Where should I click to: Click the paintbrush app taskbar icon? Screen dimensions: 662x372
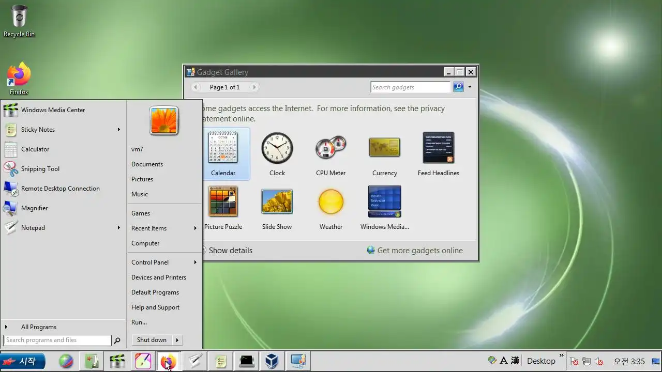click(143, 361)
